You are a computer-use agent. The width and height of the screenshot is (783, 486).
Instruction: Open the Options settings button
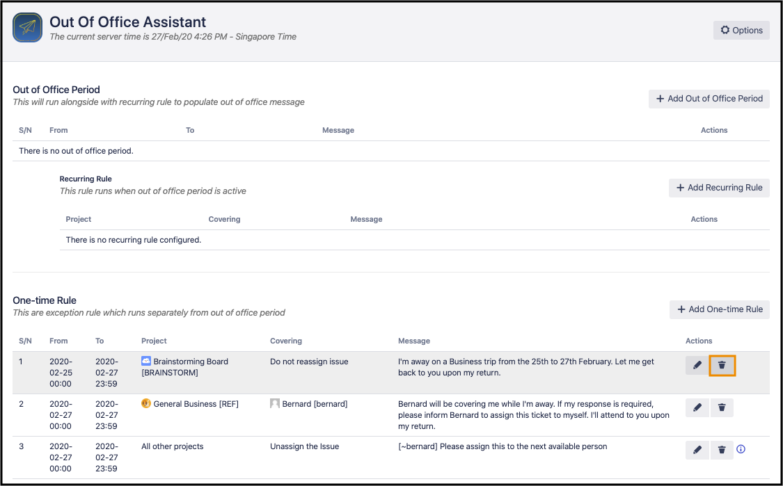(741, 30)
